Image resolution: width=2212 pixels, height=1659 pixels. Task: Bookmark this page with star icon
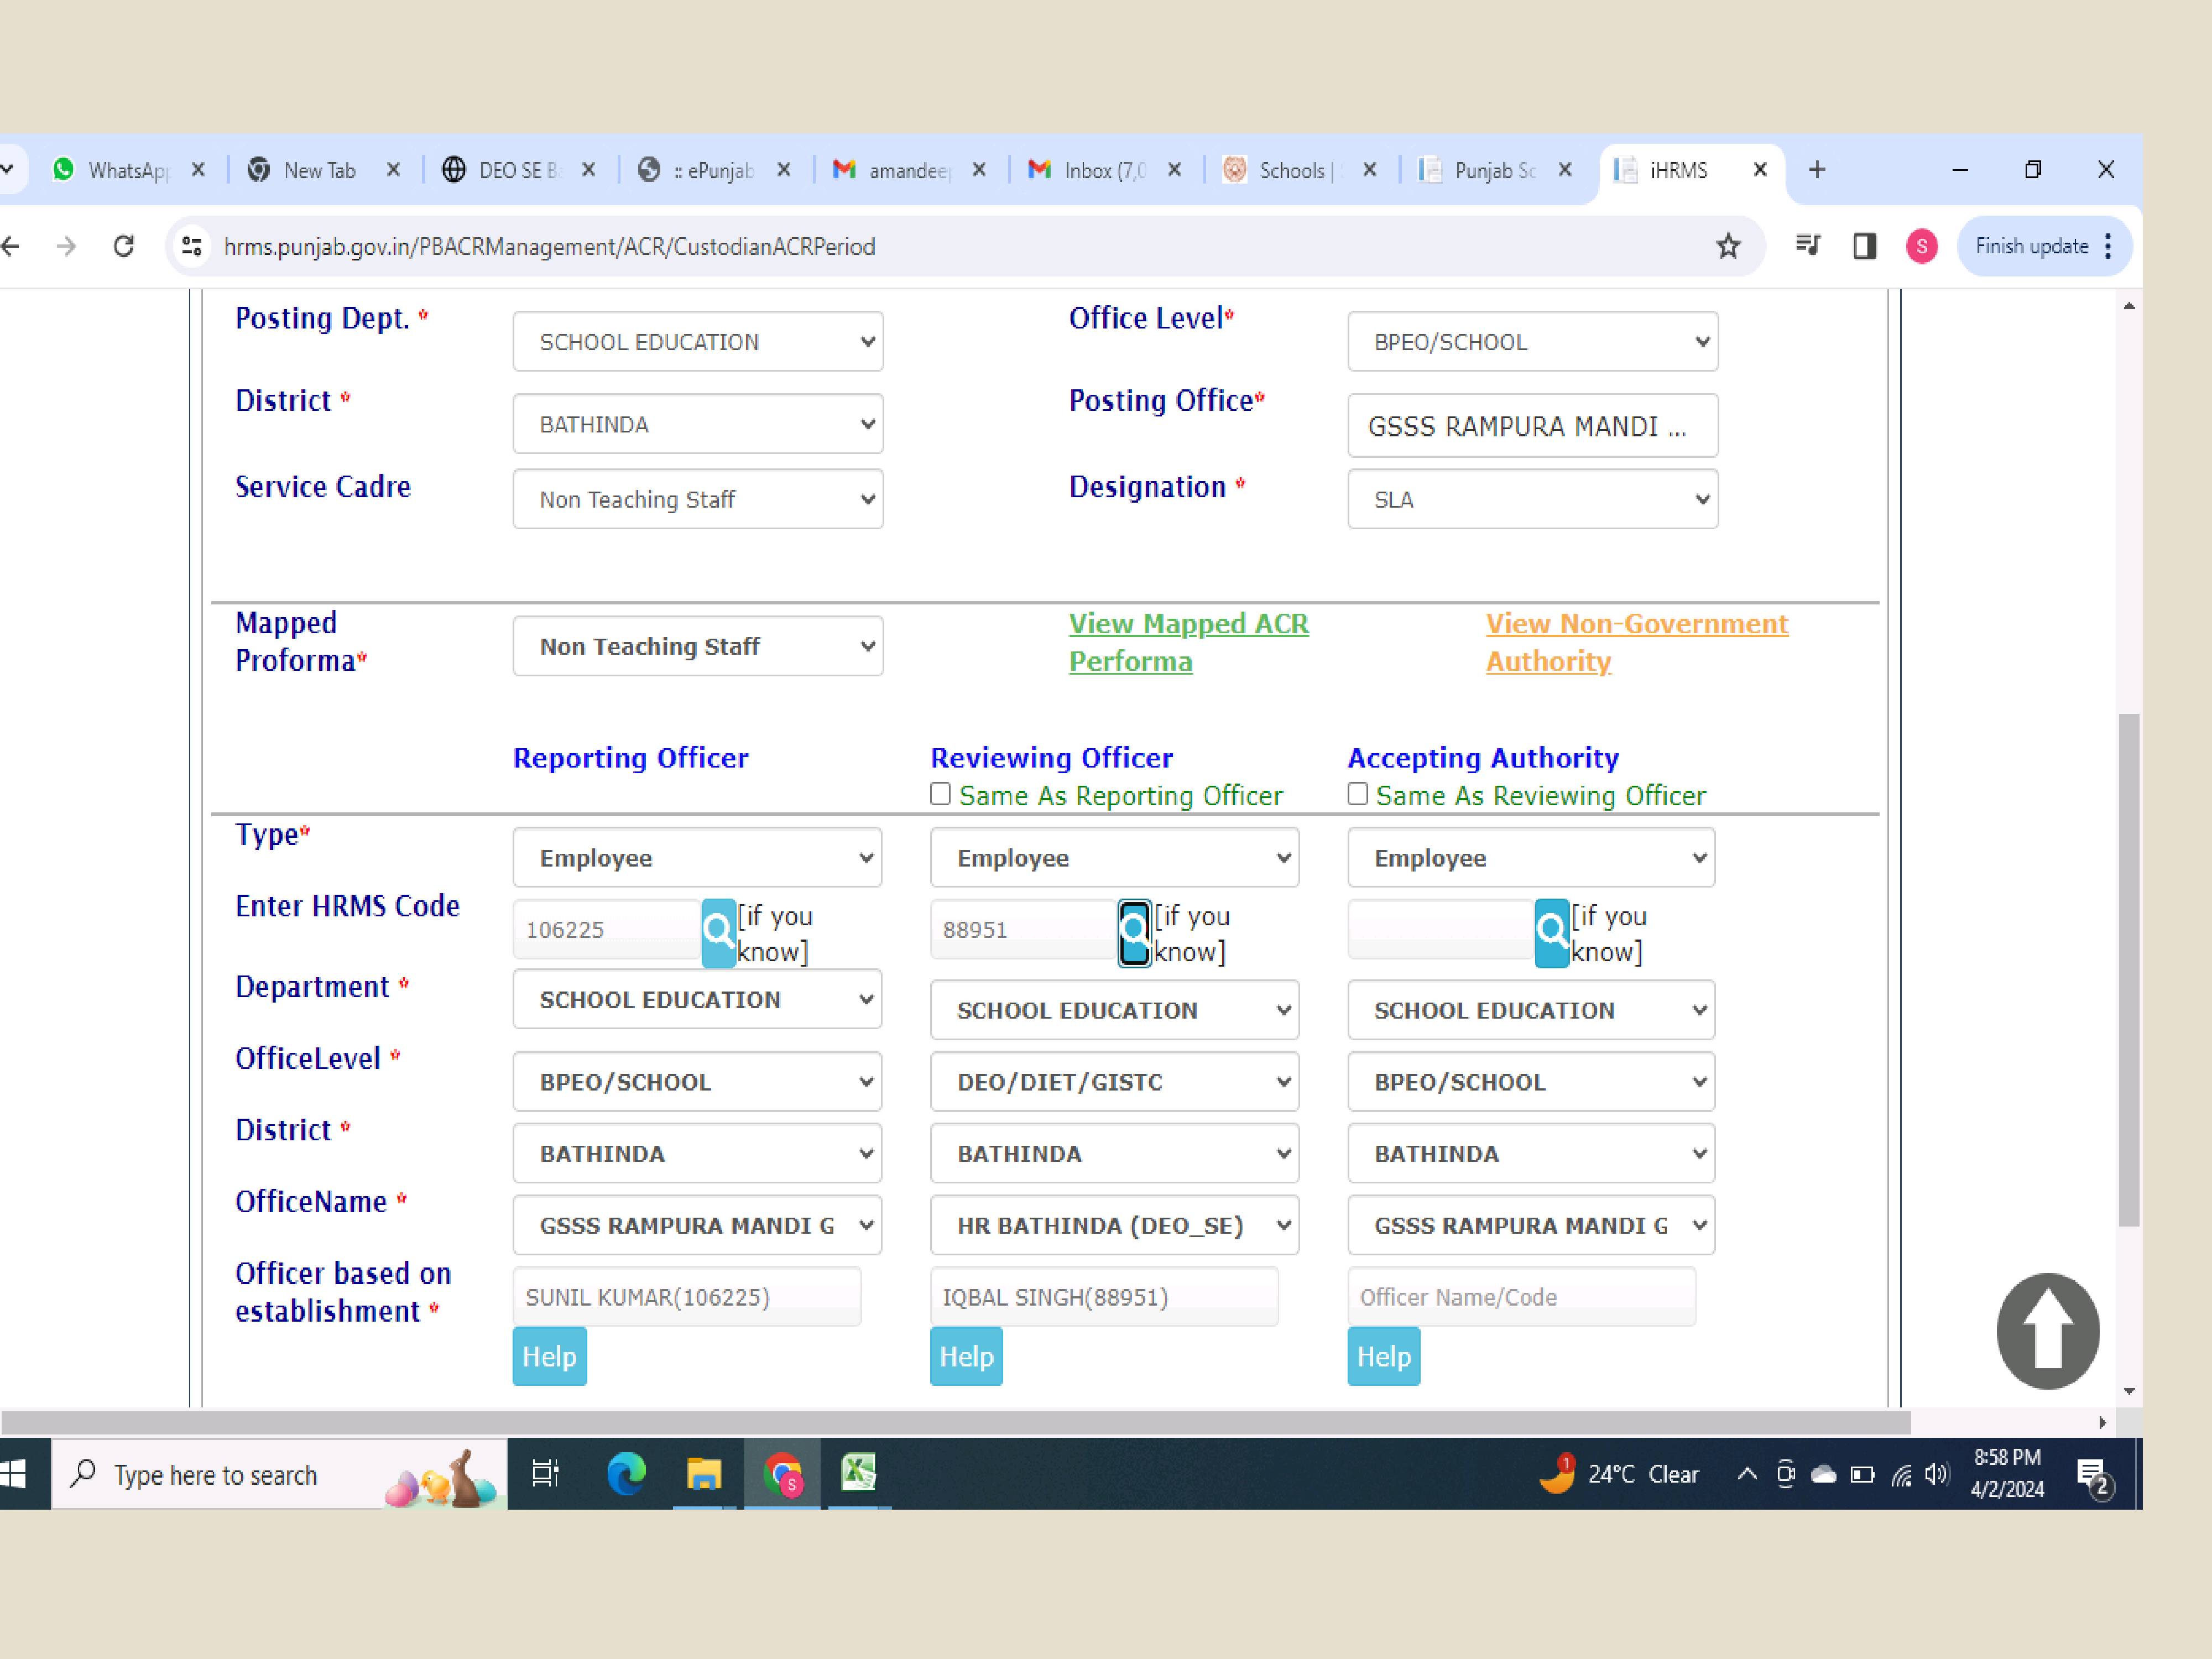pyautogui.click(x=1728, y=246)
